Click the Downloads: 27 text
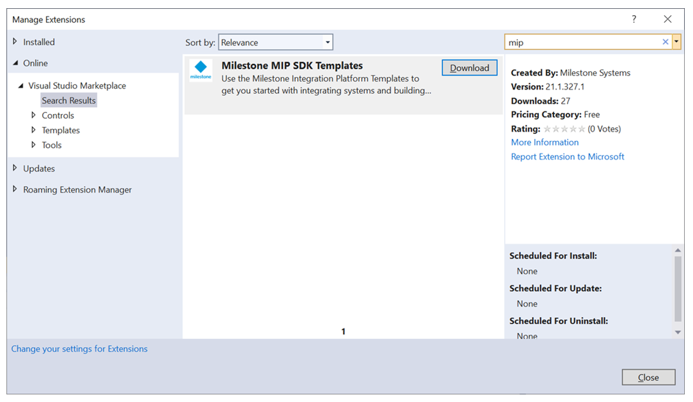This screenshot has width=693, height=402. pos(541,101)
